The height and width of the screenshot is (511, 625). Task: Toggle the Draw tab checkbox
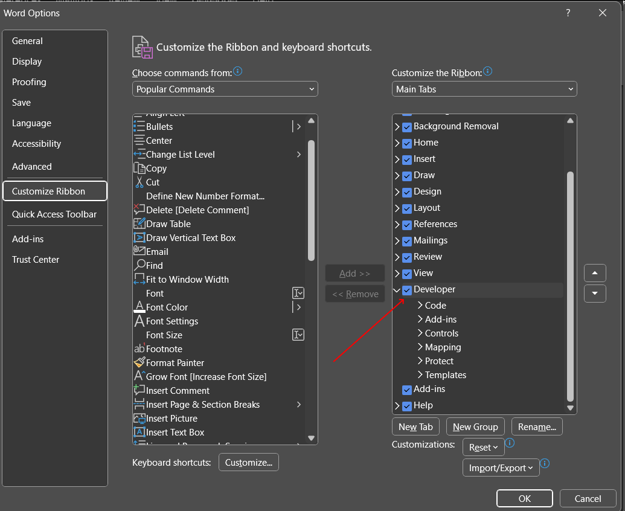[x=406, y=176]
